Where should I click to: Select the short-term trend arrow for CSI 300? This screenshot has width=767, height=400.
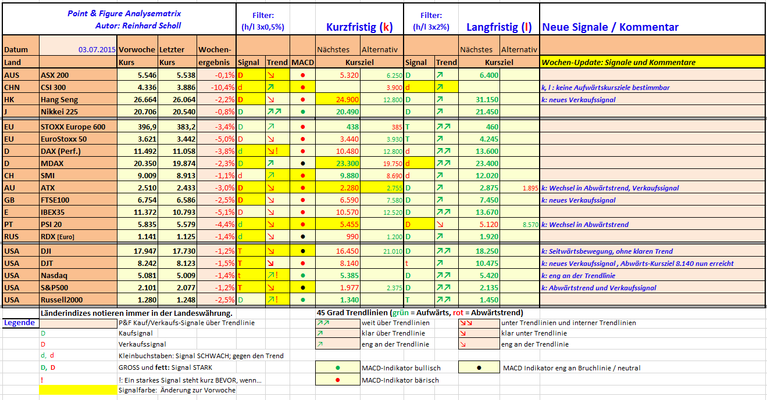[x=272, y=87]
